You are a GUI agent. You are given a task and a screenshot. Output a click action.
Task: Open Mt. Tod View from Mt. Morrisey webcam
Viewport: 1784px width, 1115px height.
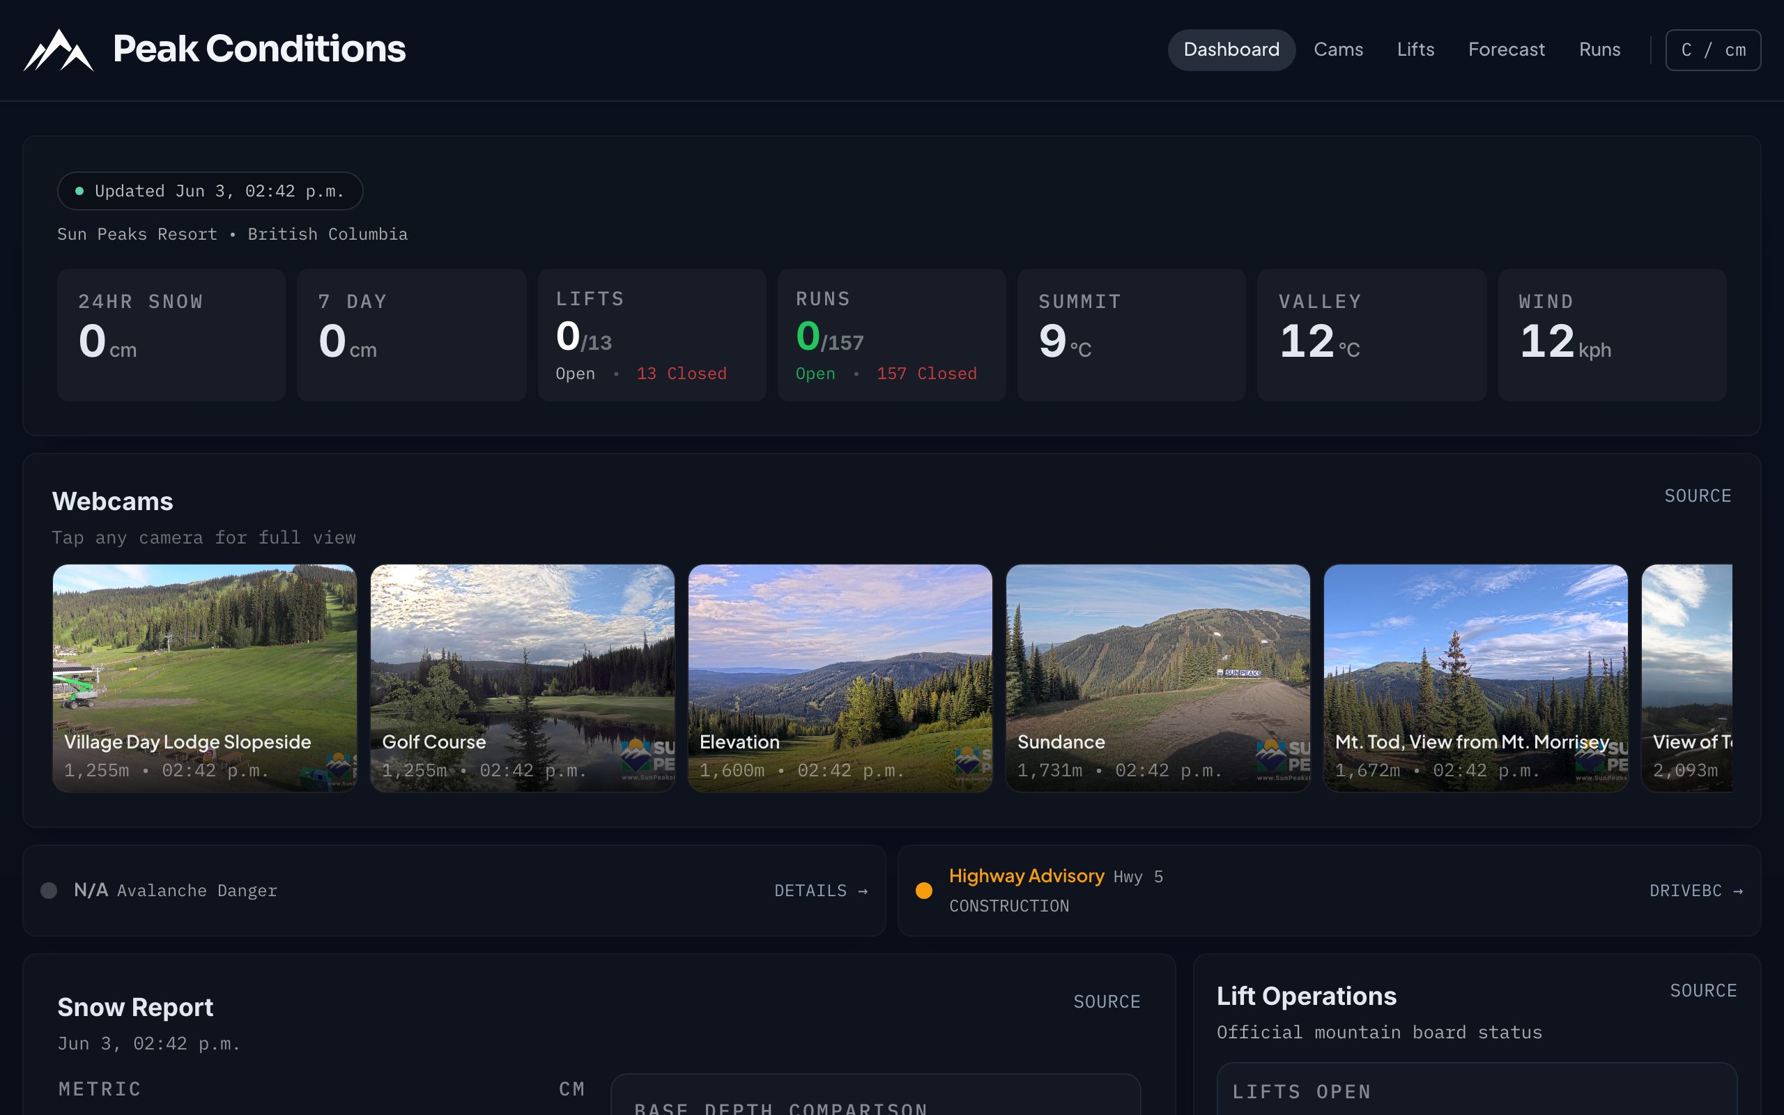pyautogui.click(x=1476, y=679)
